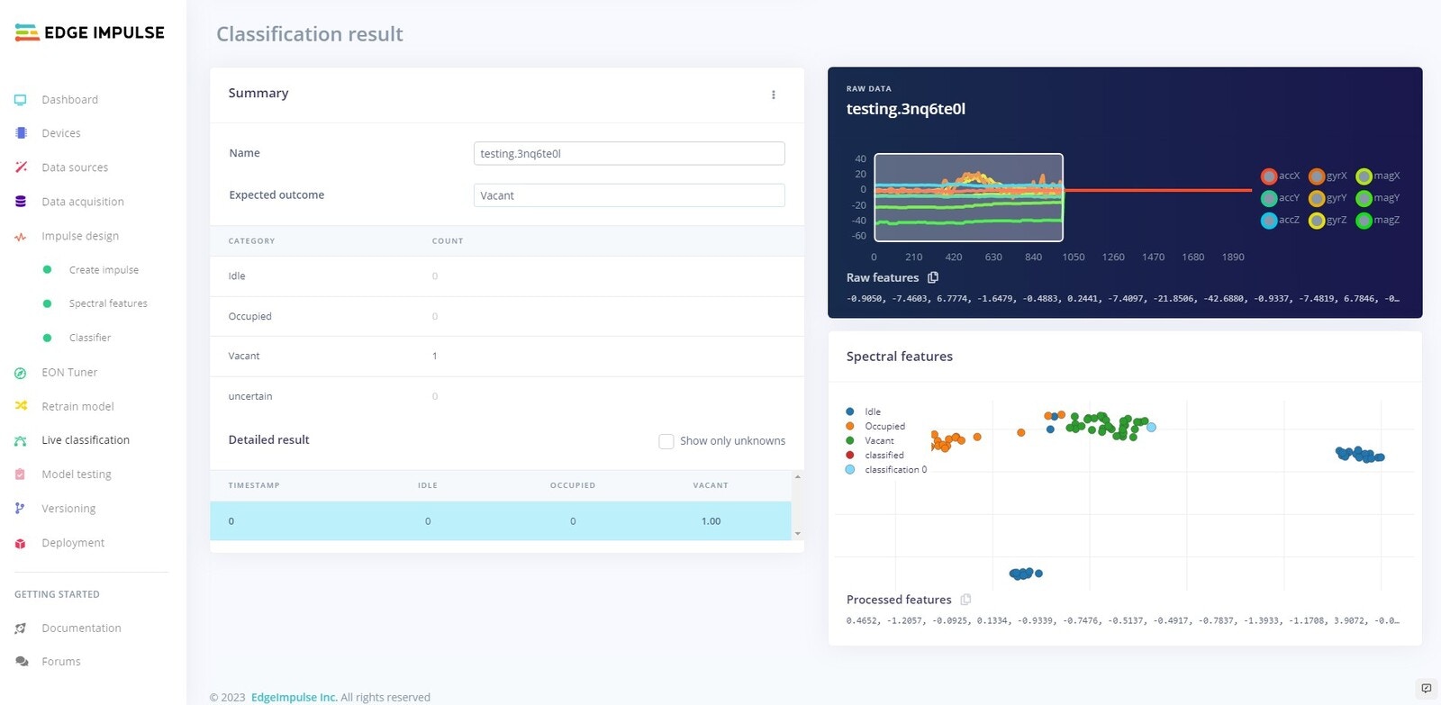Viewport: 1441px width, 705px height.
Task: Open the EdgeImpulse Inc. footer link
Action: pyautogui.click(x=295, y=697)
